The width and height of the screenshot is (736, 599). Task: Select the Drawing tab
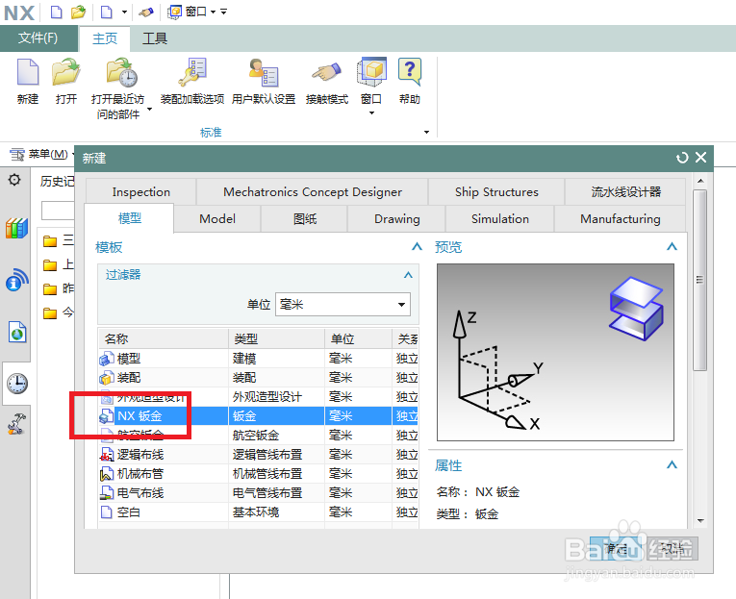[397, 218]
